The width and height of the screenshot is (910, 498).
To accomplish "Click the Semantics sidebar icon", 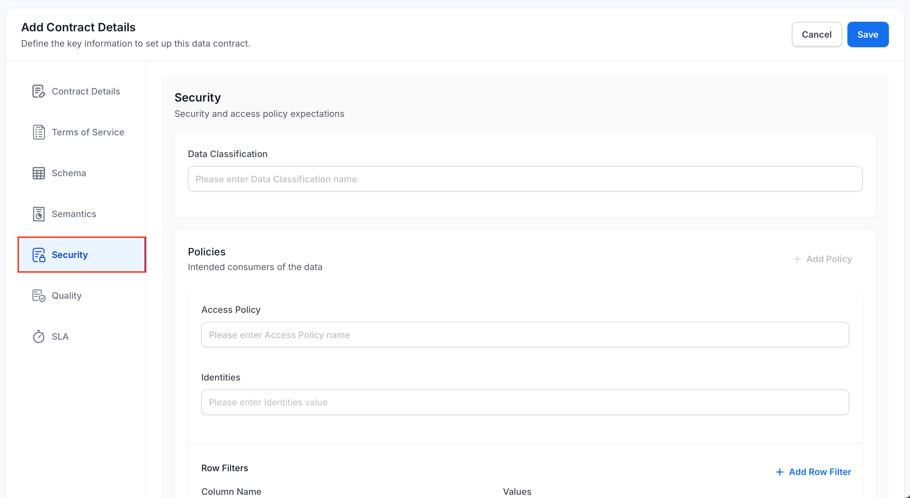I will [39, 214].
